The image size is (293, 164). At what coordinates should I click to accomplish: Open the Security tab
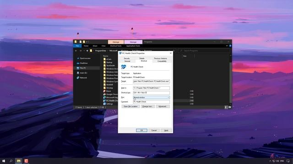click(x=127, y=58)
